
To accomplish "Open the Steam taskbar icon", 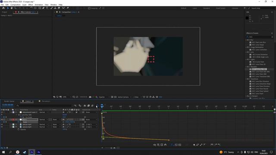I will [x=25, y=152].
